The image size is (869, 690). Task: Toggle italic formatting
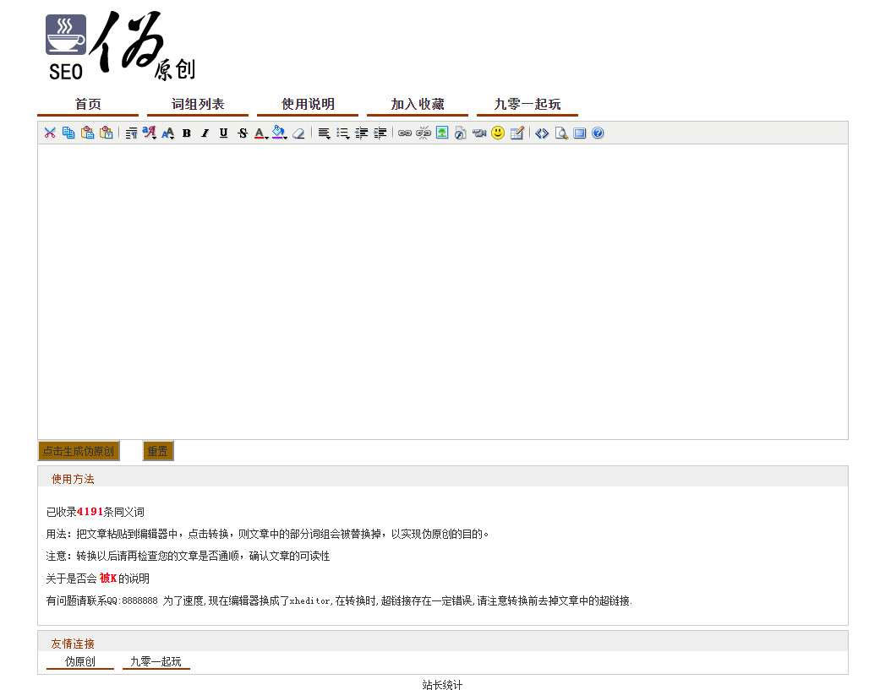(205, 133)
